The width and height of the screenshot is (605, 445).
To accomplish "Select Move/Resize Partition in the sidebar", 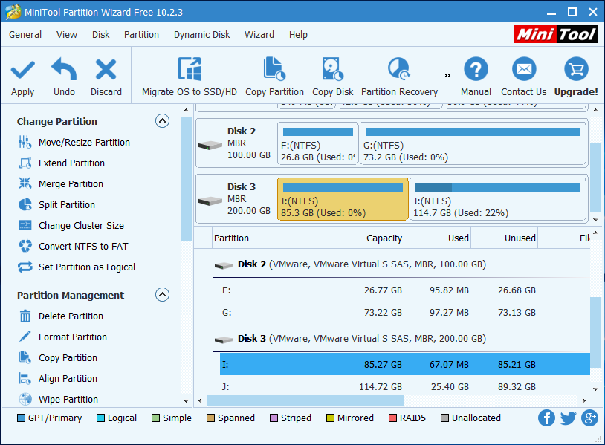I will pos(74,143).
